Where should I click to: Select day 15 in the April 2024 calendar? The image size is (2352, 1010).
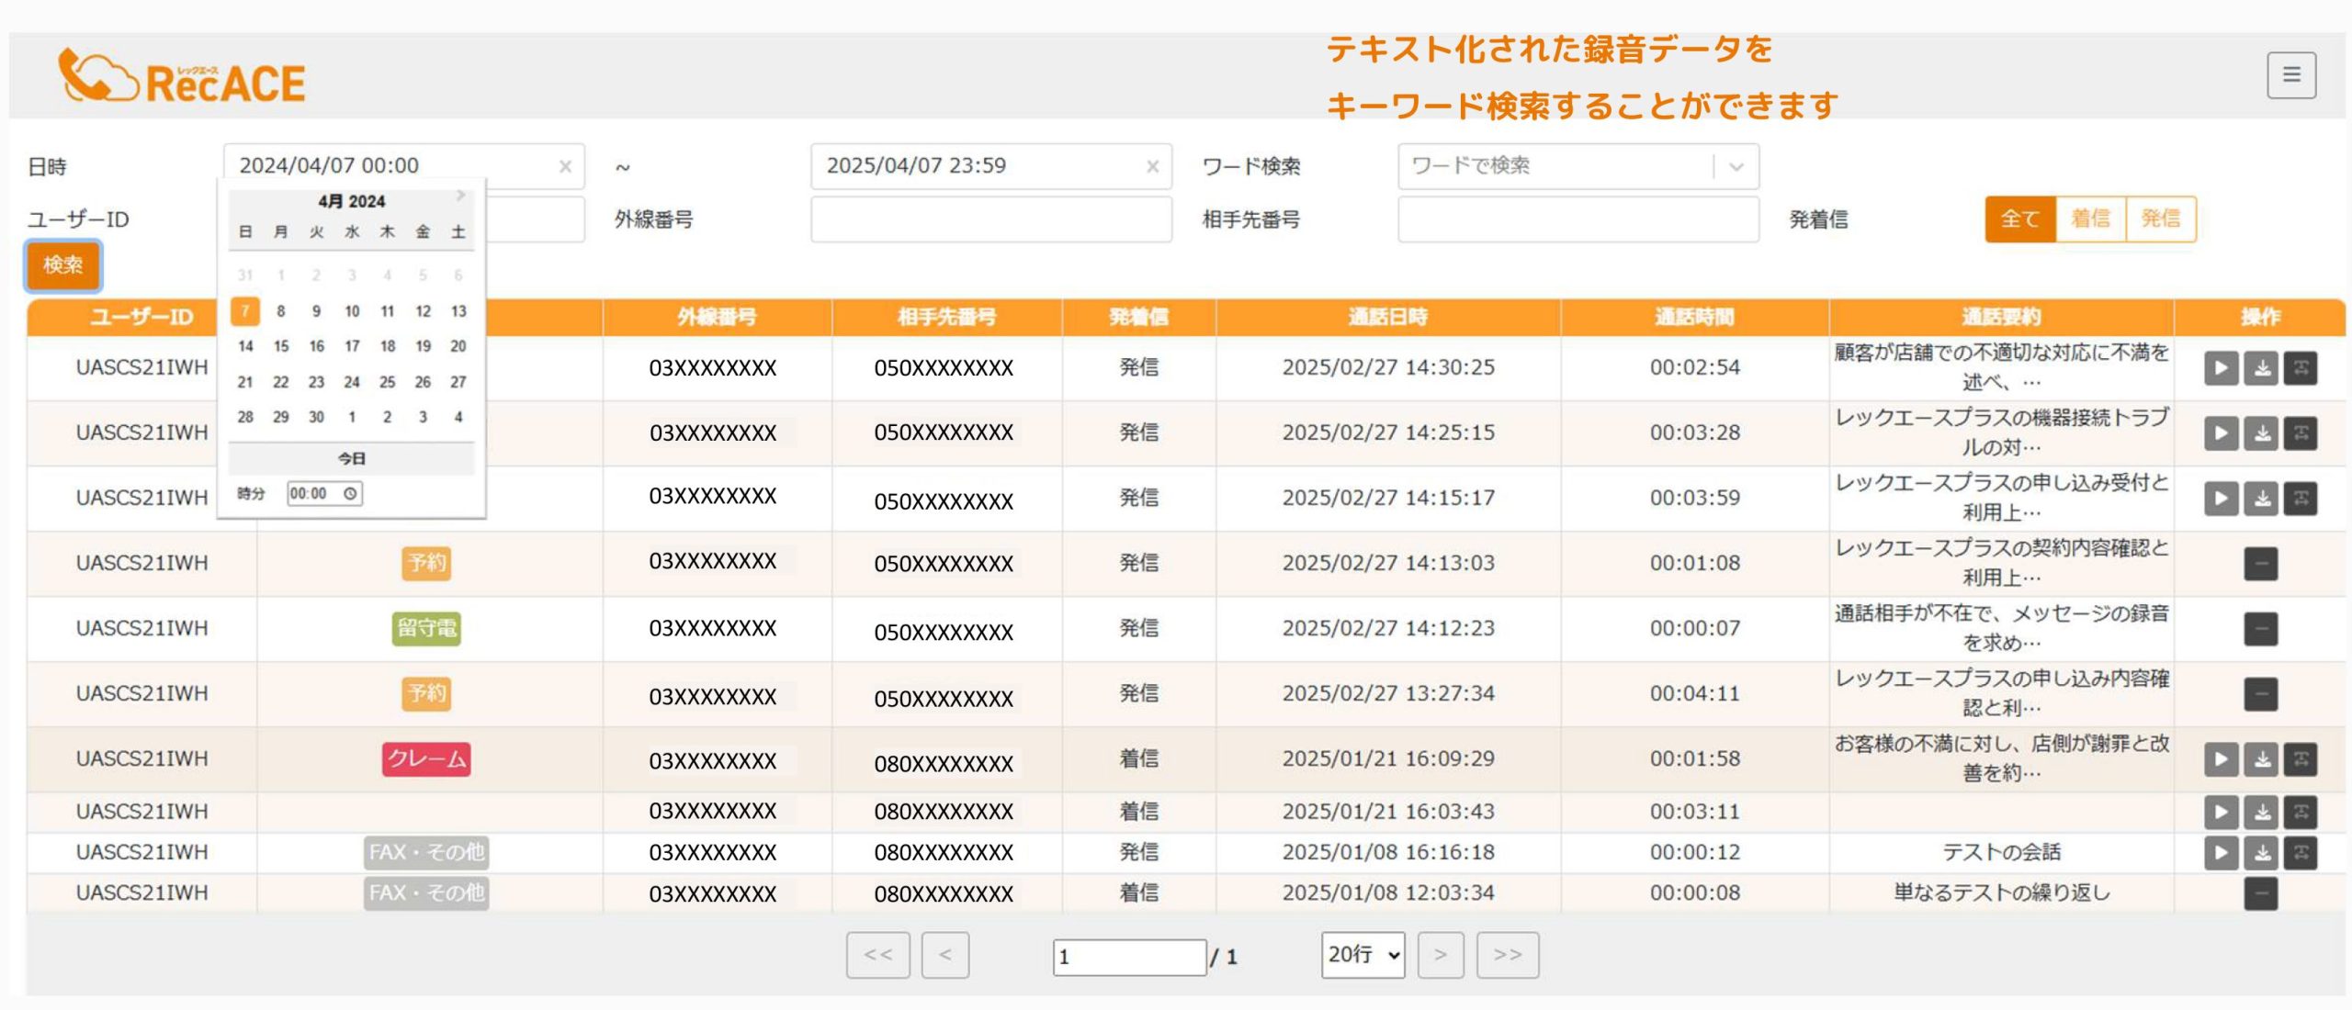pos(281,346)
